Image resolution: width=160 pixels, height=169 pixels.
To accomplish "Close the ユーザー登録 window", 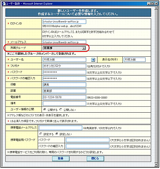I will (x=156, y=4).
